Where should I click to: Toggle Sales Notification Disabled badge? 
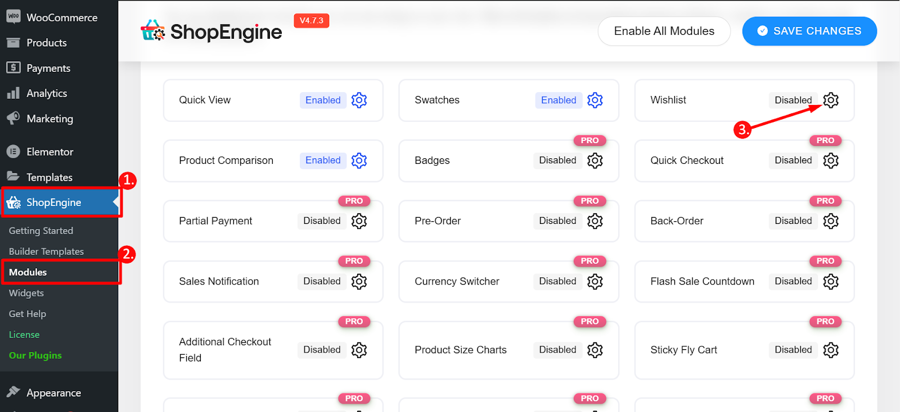coord(322,281)
